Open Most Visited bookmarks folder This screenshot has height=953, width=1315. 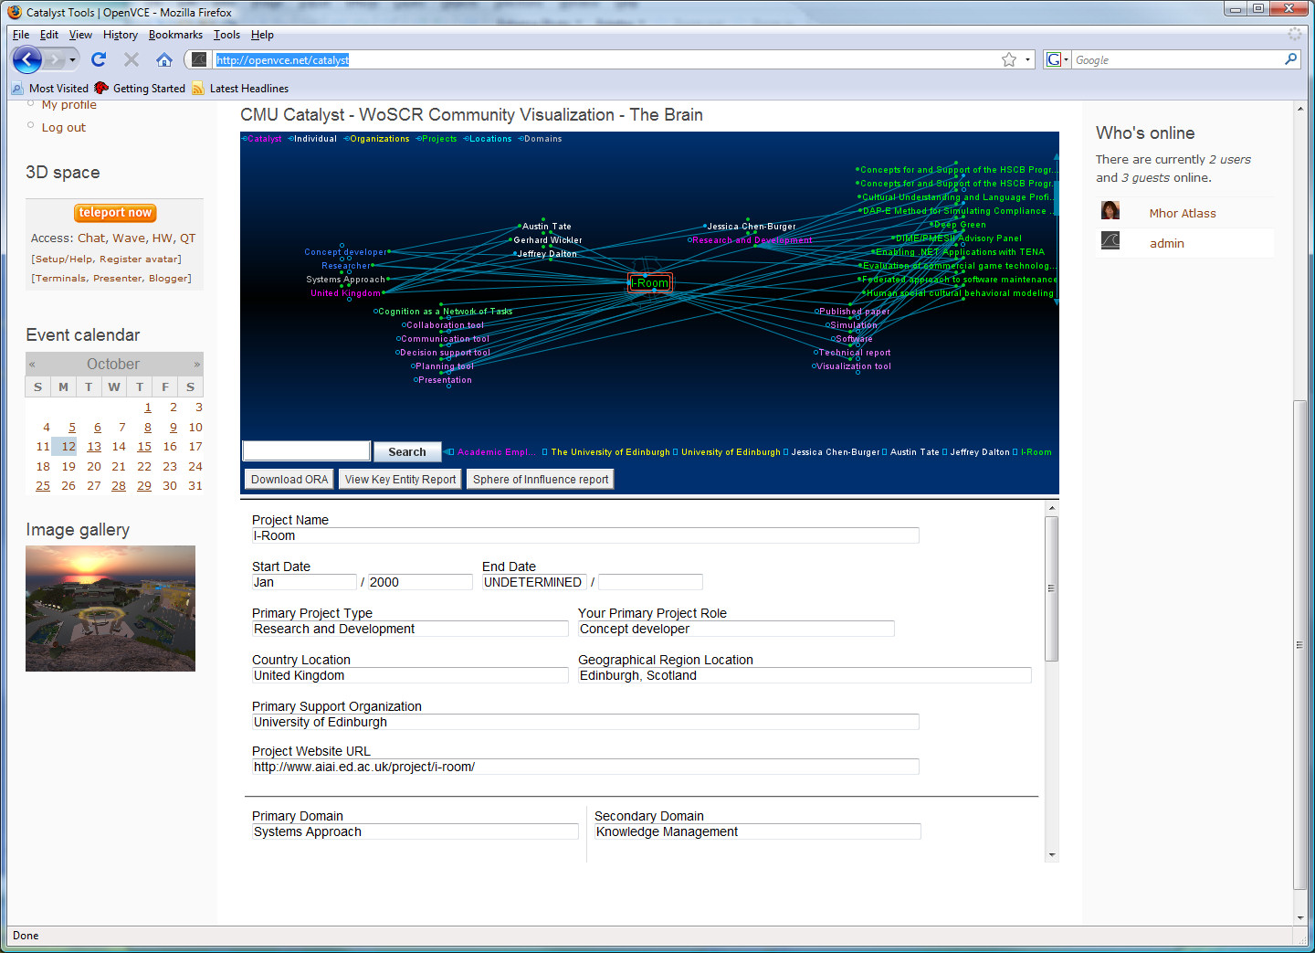(50, 89)
